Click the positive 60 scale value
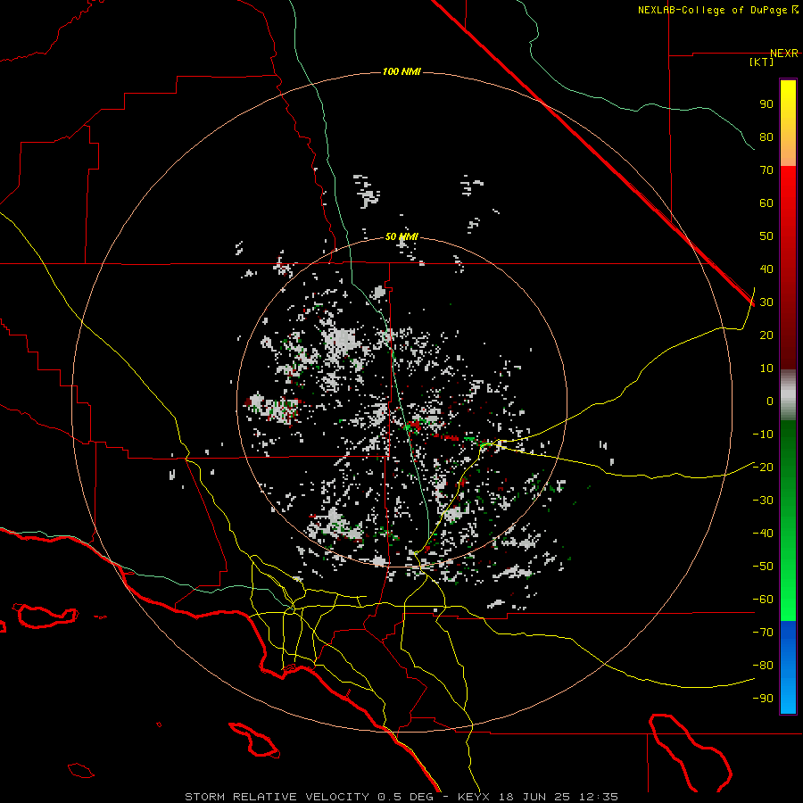 click(x=766, y=203)
